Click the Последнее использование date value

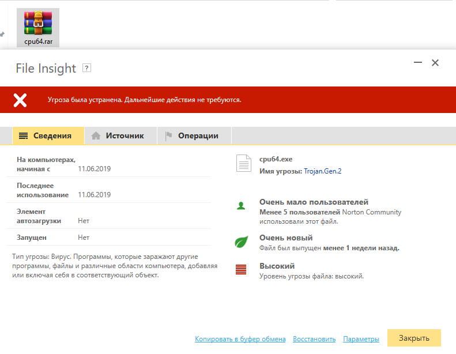point(94,195)
